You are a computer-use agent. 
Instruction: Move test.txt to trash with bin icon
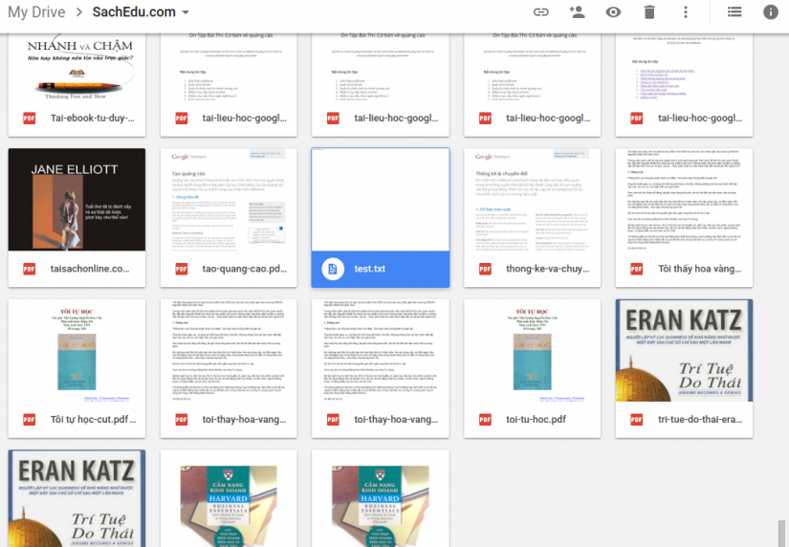pyautogui.click(x=649, y=12)
